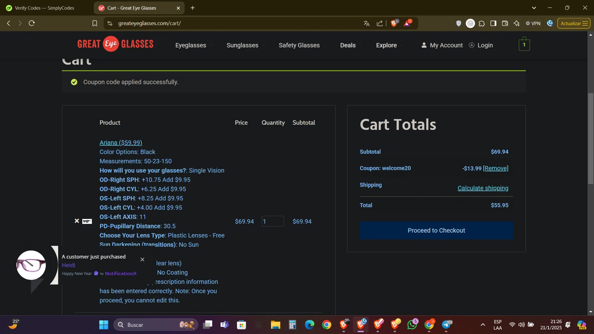
Task: Switch to Verify Codes SimplyCodes tab
Action: coord(46,8)
